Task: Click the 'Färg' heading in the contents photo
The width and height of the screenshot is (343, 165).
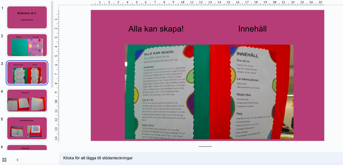Action: [x=239, y=114]
